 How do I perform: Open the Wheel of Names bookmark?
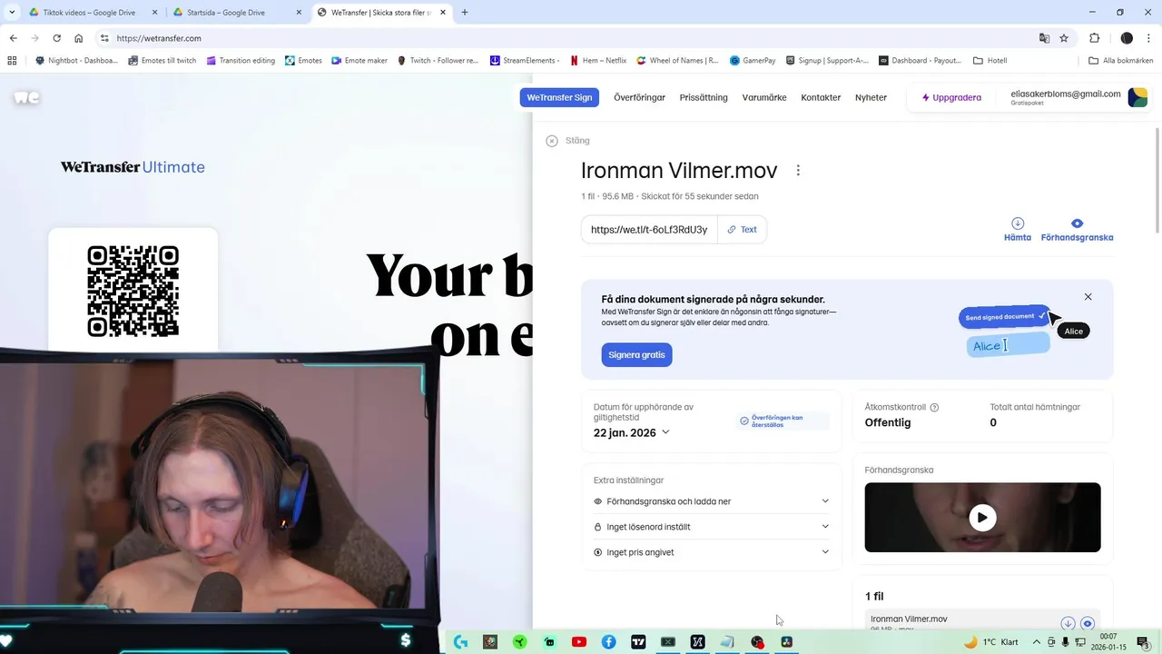676,61
